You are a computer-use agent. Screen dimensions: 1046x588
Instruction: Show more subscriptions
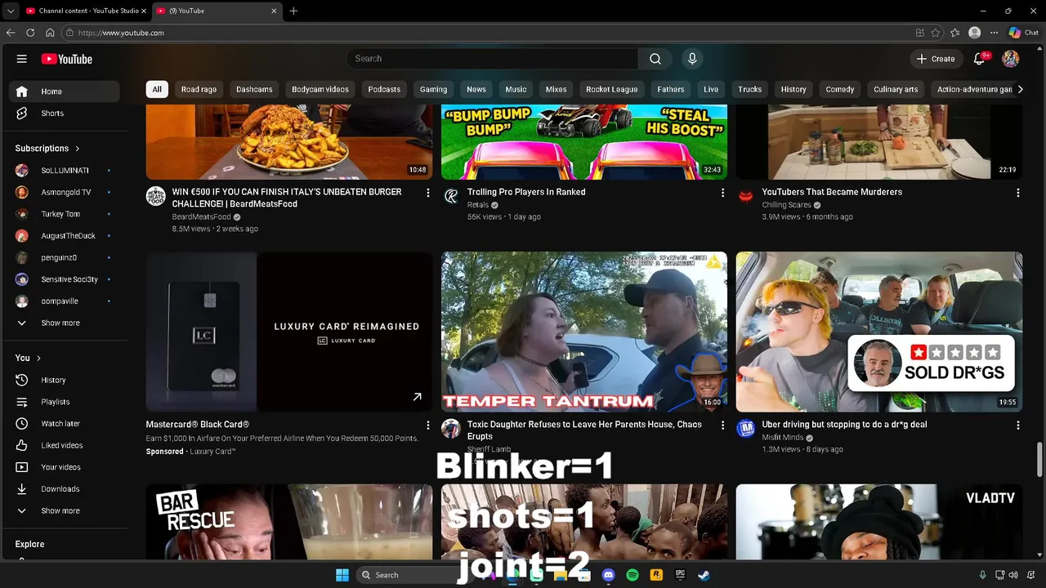coord(65,323)
